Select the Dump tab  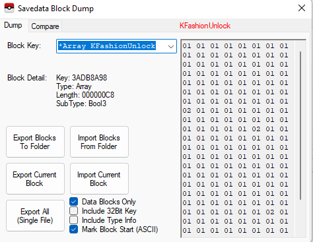point(13,25)
